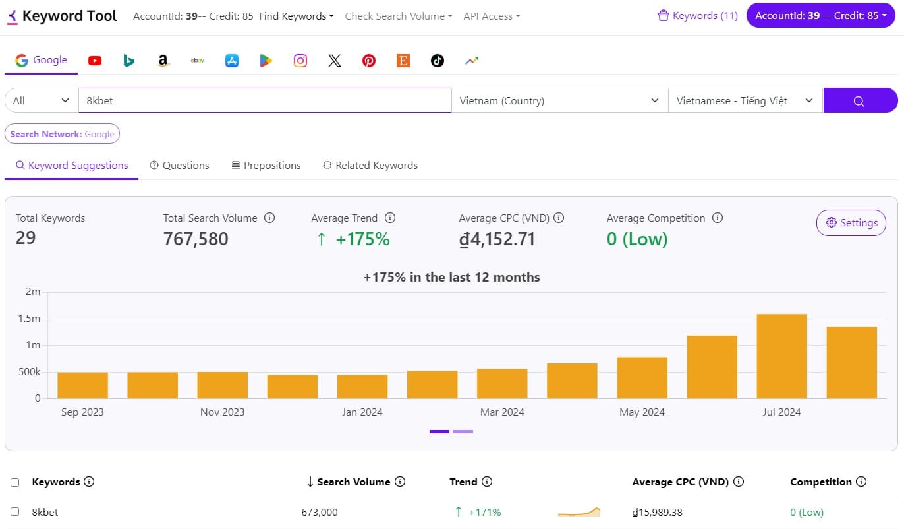The width and height of the screenshot is (904, 529).
Task: Open the Search Network: Google filter
Action: coord(62,134)
